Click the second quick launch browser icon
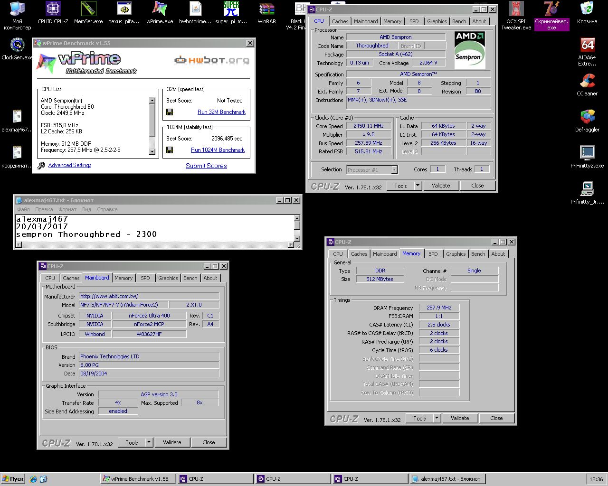608x486 pixels. 43,479
